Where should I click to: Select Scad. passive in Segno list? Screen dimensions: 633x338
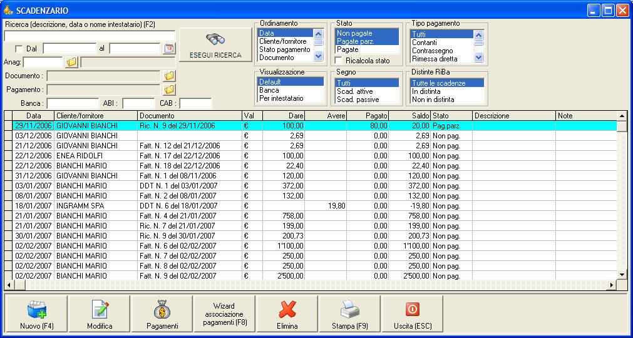pos(367,100)
